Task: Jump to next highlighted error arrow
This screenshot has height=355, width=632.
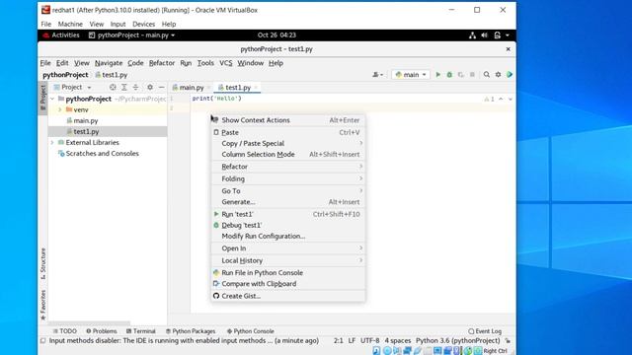Action: [511, 99]
